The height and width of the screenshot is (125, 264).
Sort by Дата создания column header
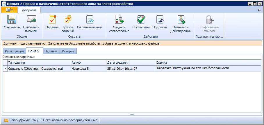(130, 62)
